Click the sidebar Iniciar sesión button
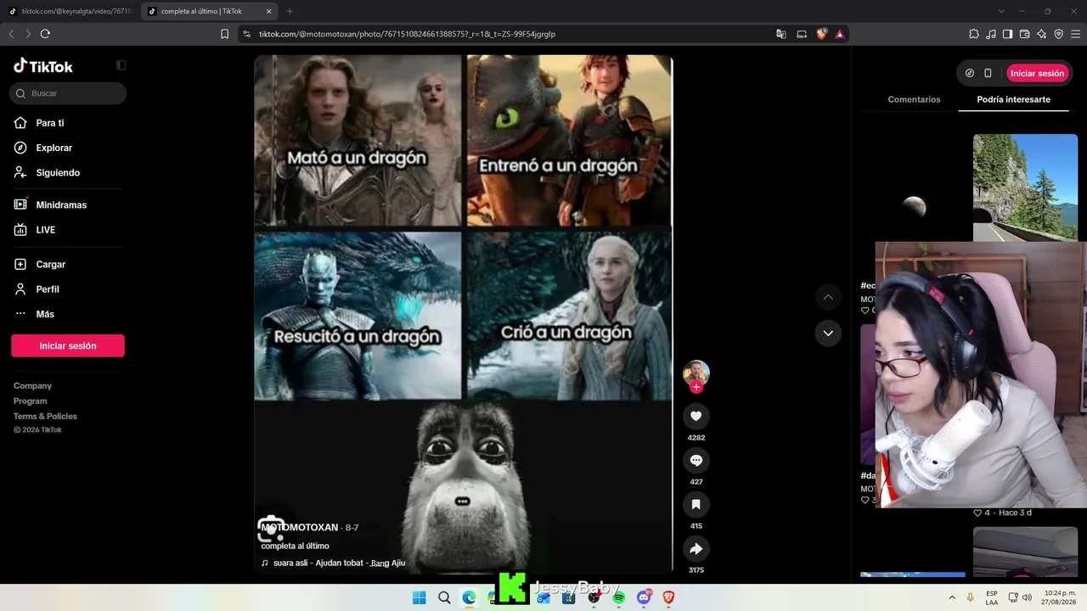 [68, 345]
